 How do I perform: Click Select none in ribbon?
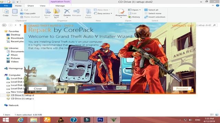(x=153, y=13)
